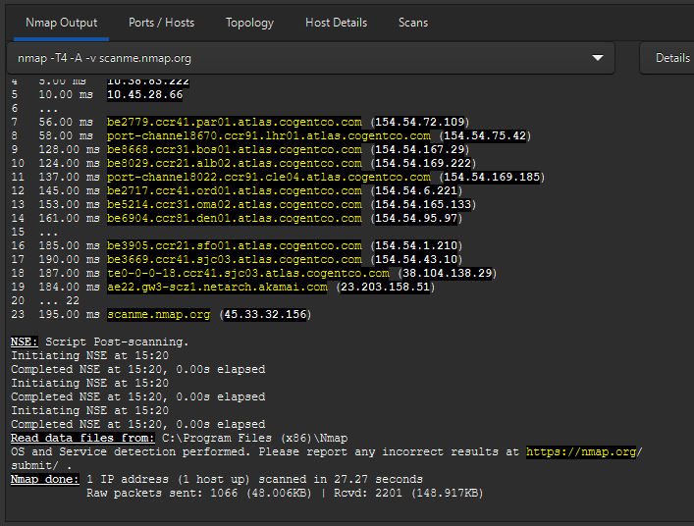Click IP address 10.45.28.66
Screen dimensions: 694x526
tap(144, 94)
